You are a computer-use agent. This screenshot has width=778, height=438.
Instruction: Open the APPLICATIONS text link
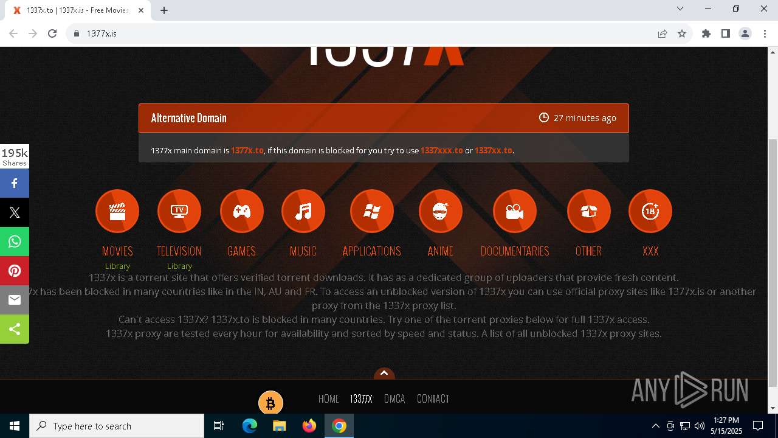click(371, 251)
